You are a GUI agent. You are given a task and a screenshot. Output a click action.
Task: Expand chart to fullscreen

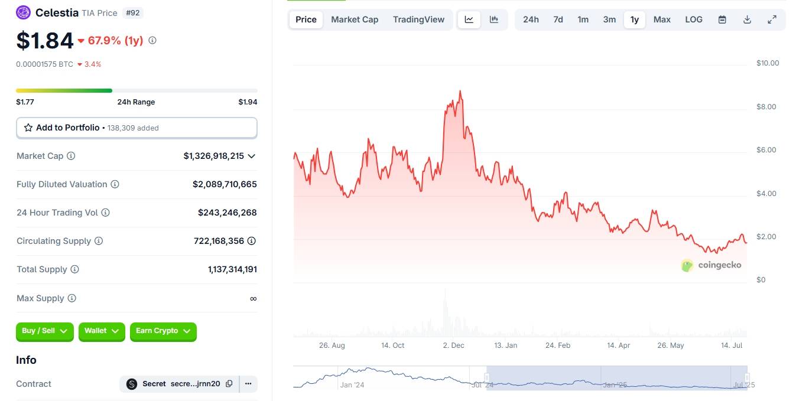[772, 19]
